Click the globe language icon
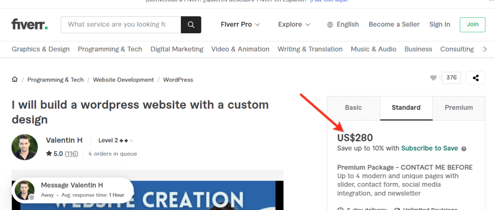Viewport: 494px width, 210px height. click(x=330, y=25)
